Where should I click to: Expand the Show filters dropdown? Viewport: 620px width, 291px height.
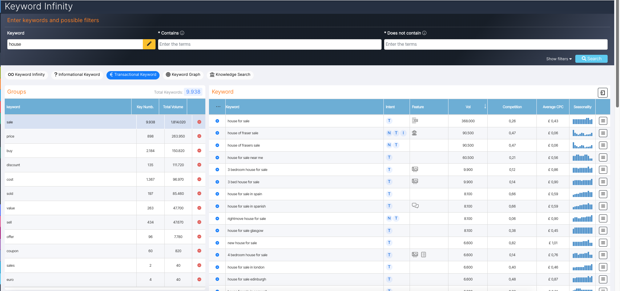pyautogui.click(x=559, y=59)
